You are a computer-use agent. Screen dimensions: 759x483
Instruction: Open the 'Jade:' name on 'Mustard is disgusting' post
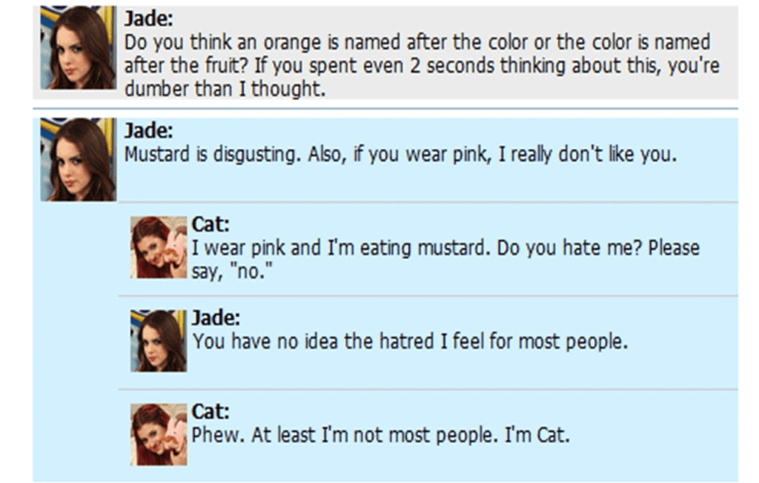point(148,130)
